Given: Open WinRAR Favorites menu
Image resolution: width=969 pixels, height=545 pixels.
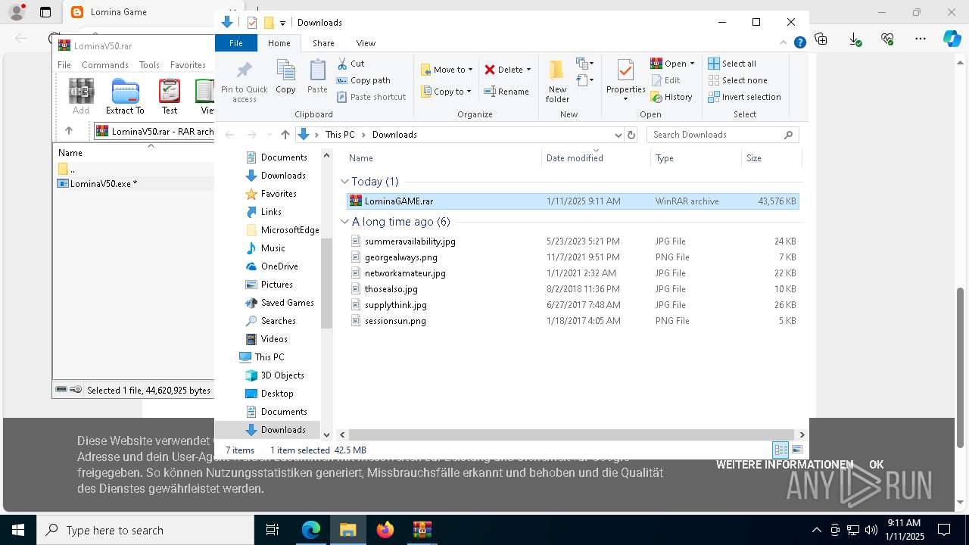Looking at the screenshot, I should click(x=188, y=65).
